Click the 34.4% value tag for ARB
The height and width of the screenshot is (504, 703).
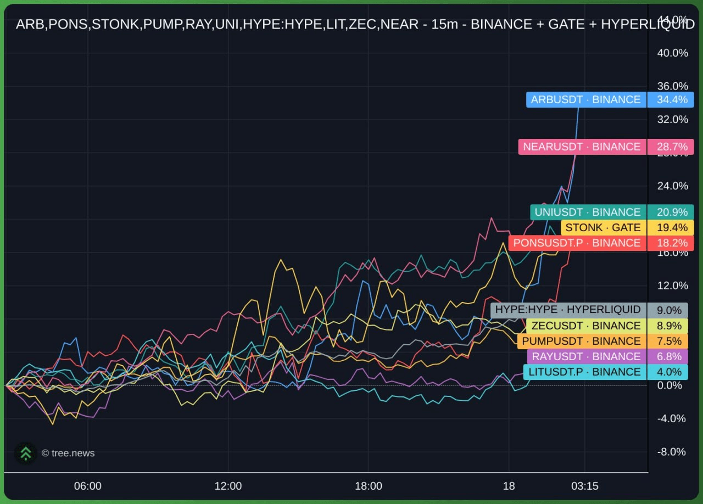click(x=671, y=99)
